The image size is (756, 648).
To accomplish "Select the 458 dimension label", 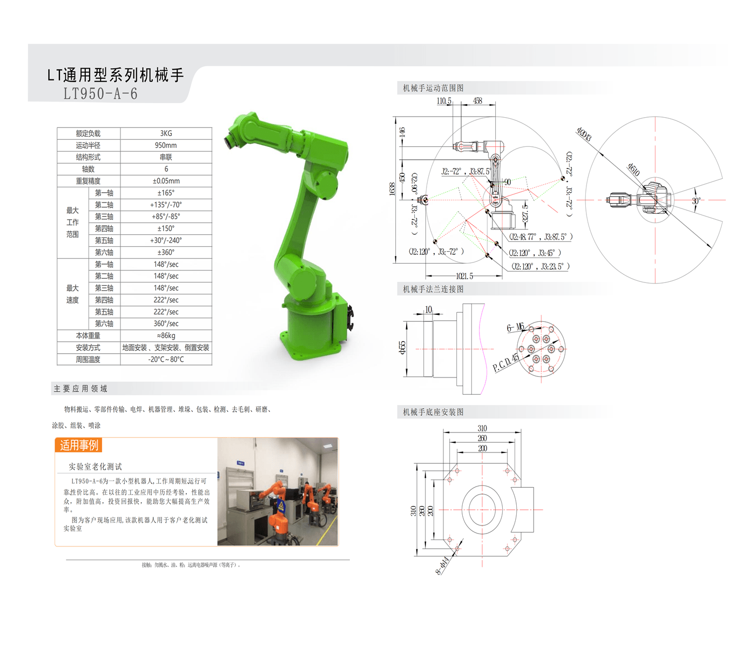I will coord(477,101).
